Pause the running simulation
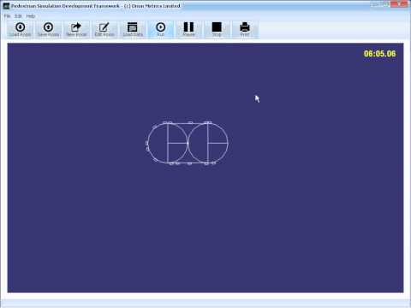Screen dimensions: 411x308 (x=188, y=29)
